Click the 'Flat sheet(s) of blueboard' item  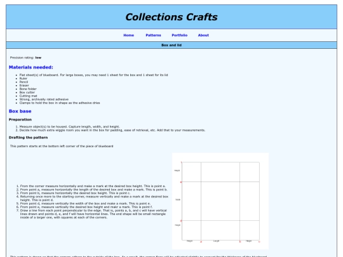pos(93,75)
